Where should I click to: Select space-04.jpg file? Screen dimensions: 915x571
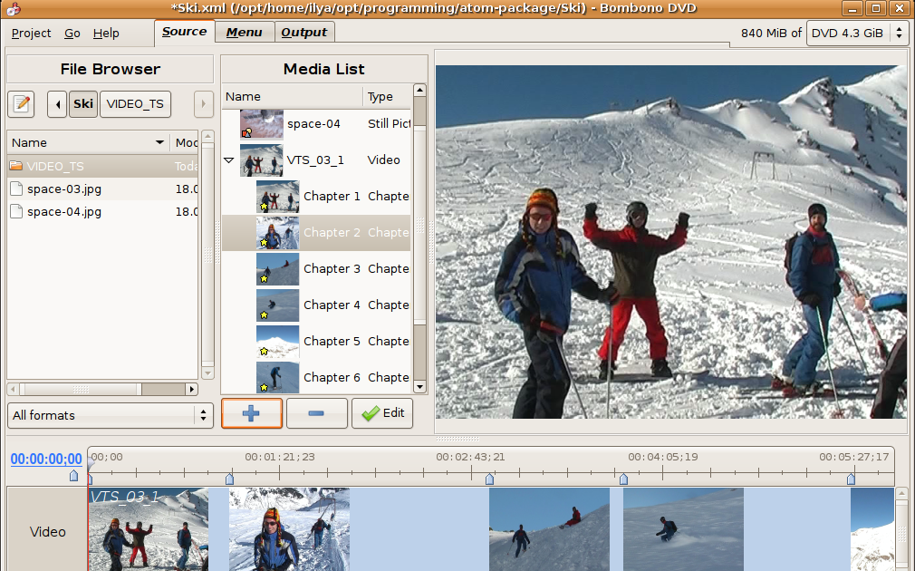tap(102, 212)
